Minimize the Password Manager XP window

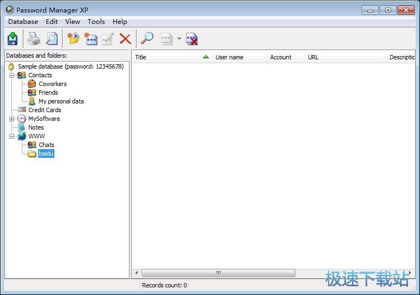click(370, 10)
